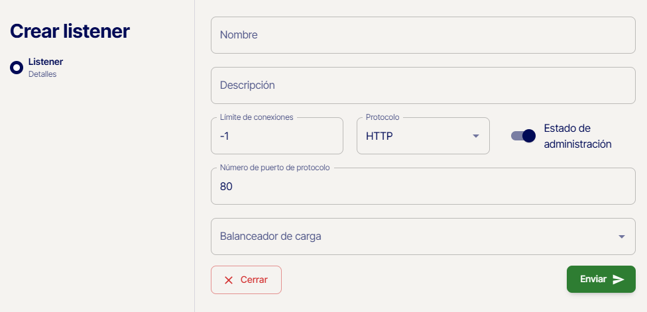Focus the Nombre input field

[x=423, y=35]
